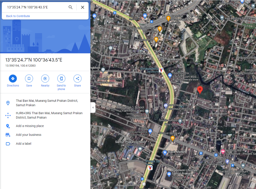Open Amway shopping pin
The image size is (256, 189).
[x=145, y=16]
